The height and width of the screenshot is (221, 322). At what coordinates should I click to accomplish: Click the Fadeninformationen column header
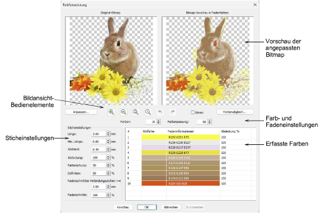pos(193,131)
